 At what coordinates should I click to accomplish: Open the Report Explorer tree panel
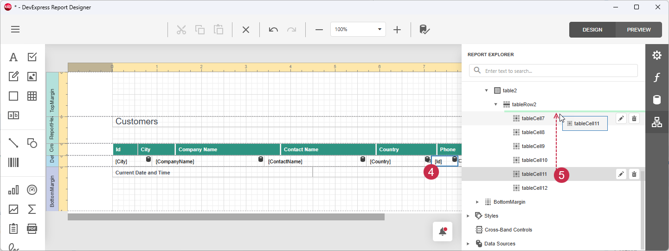click(657, 122)
